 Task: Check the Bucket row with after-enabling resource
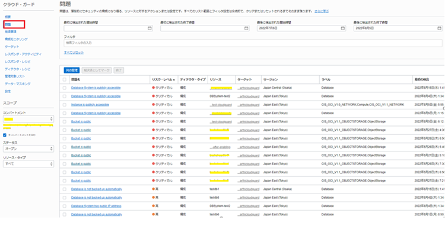click(65, 147)
